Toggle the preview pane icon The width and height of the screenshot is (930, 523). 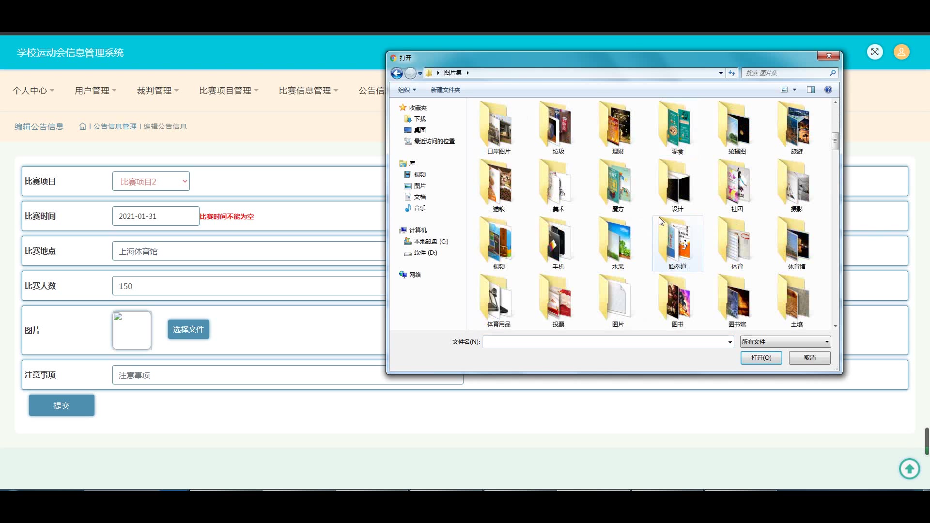[x=810, y=90]
